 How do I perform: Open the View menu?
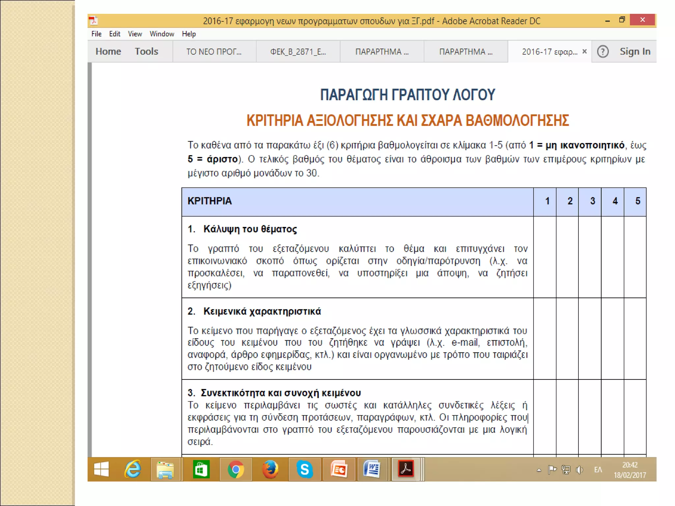(135, 34)
